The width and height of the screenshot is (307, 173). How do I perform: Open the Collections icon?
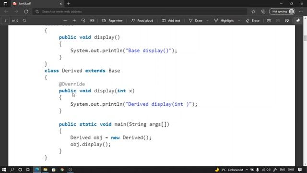point(263,12)
